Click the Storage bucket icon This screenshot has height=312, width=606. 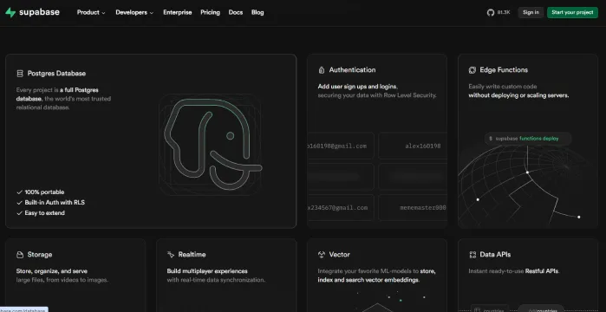(20, 255)
